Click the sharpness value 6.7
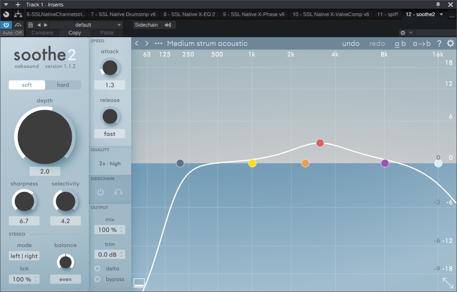This screenshot has width=457, height=292. coord(24,221)
